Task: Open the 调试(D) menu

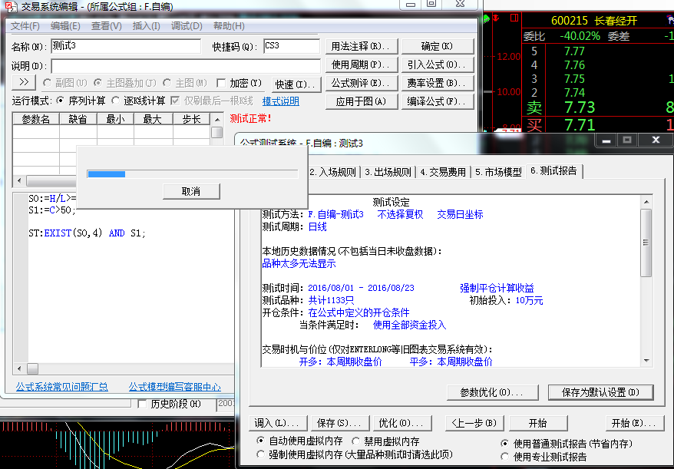Action: tap(187, 26)
